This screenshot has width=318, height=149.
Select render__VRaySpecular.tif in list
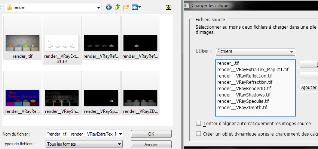click(x=243, y=101)
